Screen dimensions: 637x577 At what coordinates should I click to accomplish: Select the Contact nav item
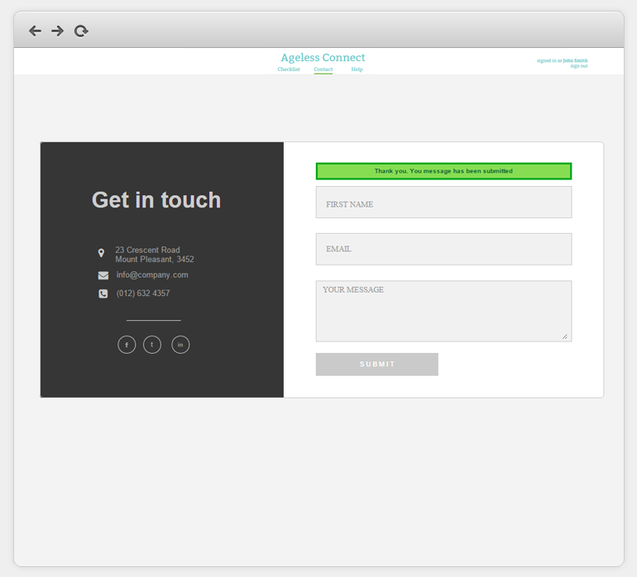click(x=323, y=69)
